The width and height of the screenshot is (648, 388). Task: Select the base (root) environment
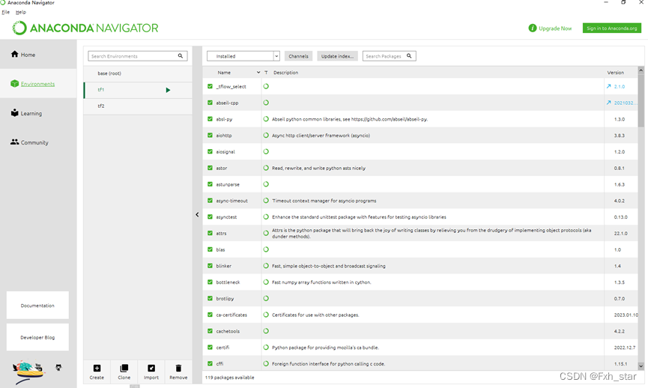tap(138, 73)
